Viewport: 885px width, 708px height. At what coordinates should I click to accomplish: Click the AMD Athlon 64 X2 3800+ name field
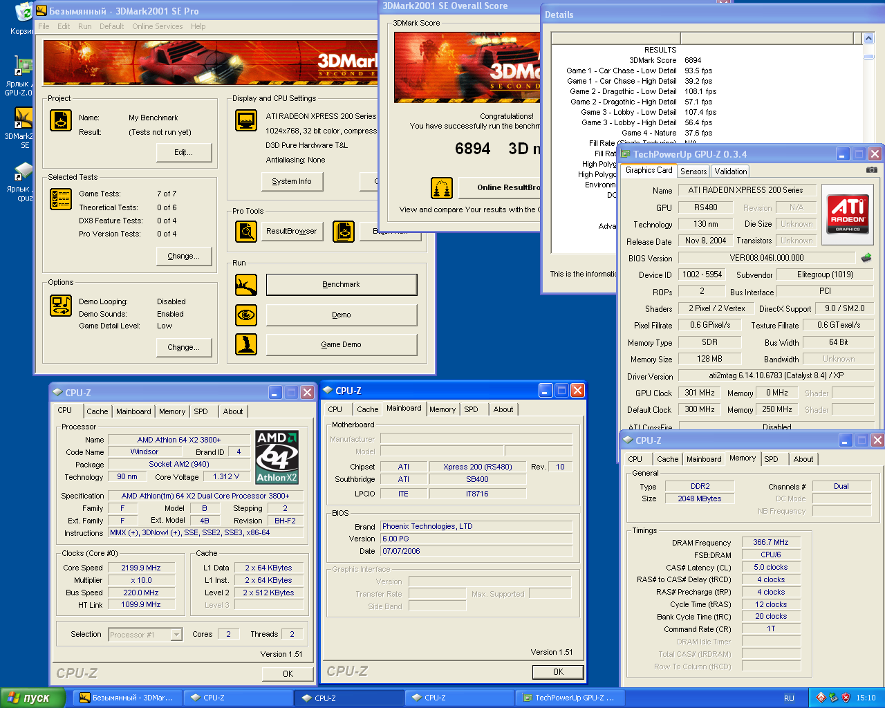179,440
